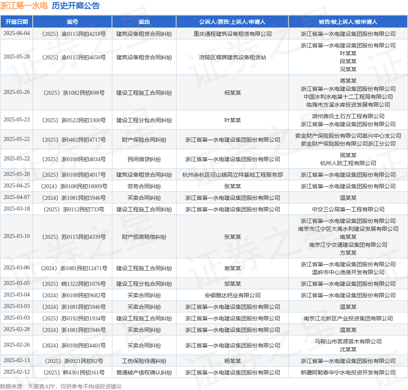
Task: Select case number (2024)浙1081民初12471号
Action: click(74, 268)
